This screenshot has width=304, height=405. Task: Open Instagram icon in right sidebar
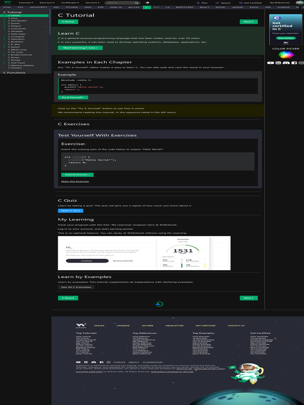[301, 63]
